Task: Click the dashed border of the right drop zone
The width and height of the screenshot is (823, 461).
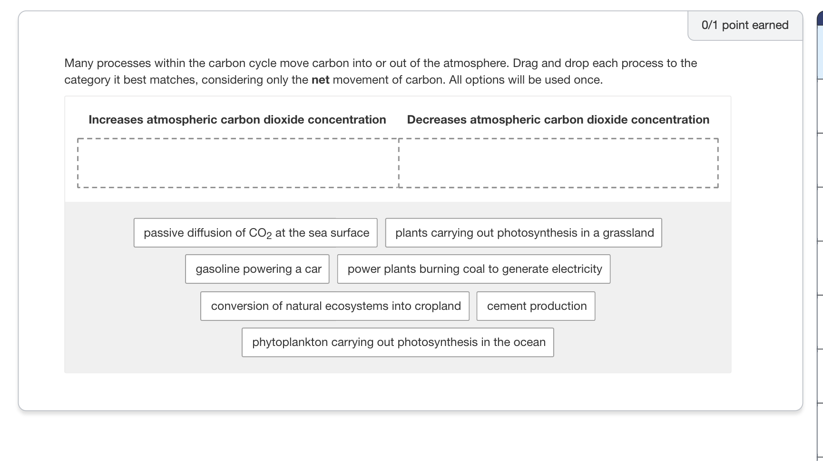Action: (558, 139)
